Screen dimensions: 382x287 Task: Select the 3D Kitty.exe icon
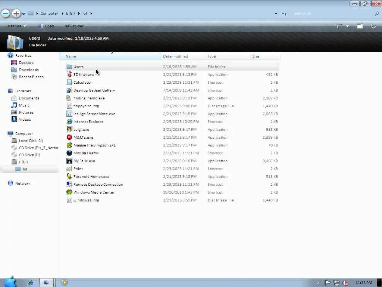coord(69,74)
